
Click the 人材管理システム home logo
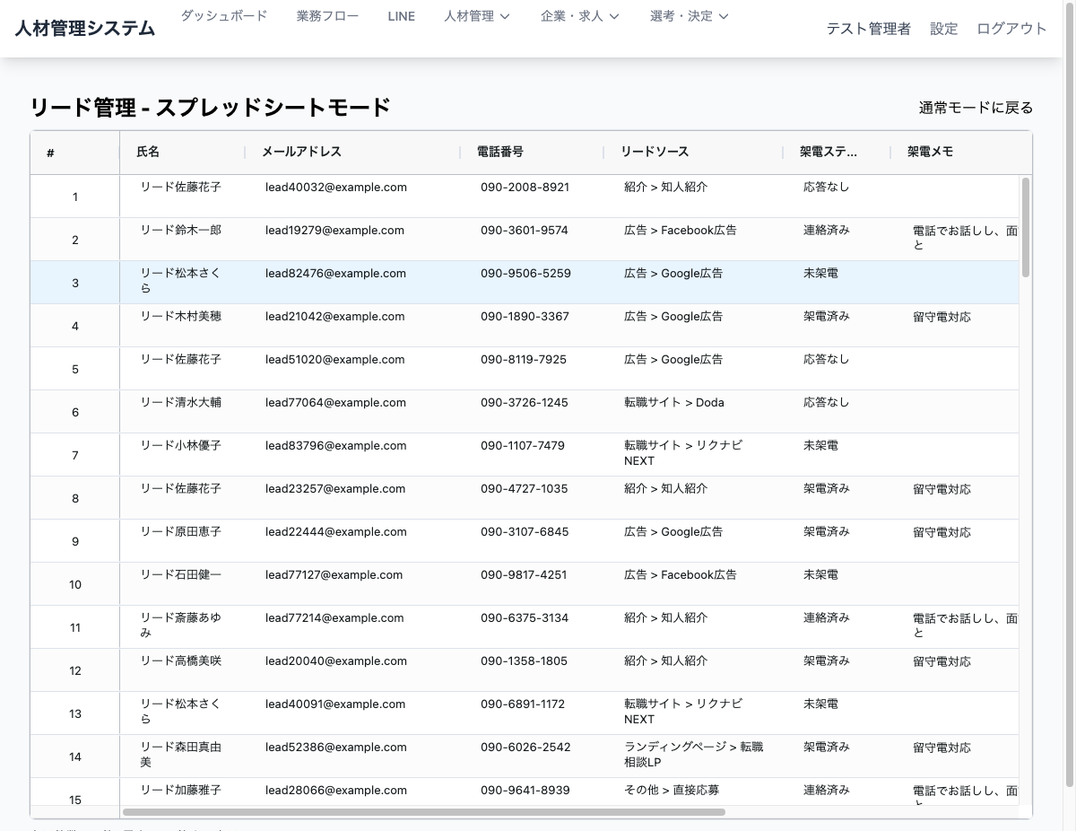coord(83,27)
